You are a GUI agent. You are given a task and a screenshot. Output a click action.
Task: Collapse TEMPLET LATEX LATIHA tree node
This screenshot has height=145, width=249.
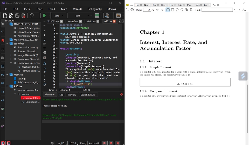(7, 24)
